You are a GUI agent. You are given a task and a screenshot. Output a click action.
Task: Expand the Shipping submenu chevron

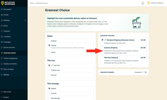tap(25, 20)
